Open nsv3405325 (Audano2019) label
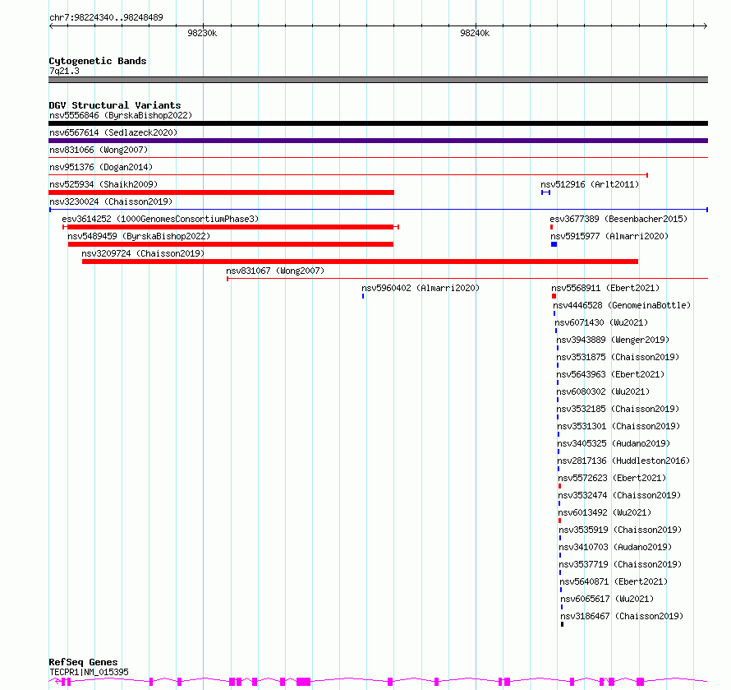 [614, 443]
